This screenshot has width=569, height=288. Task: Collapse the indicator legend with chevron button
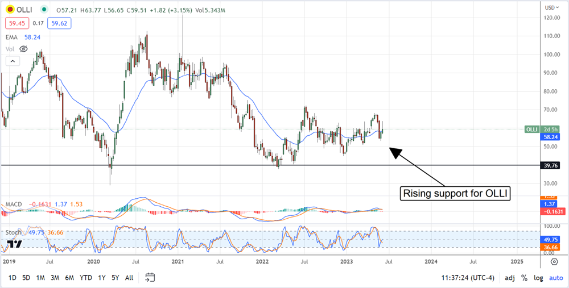11,61
